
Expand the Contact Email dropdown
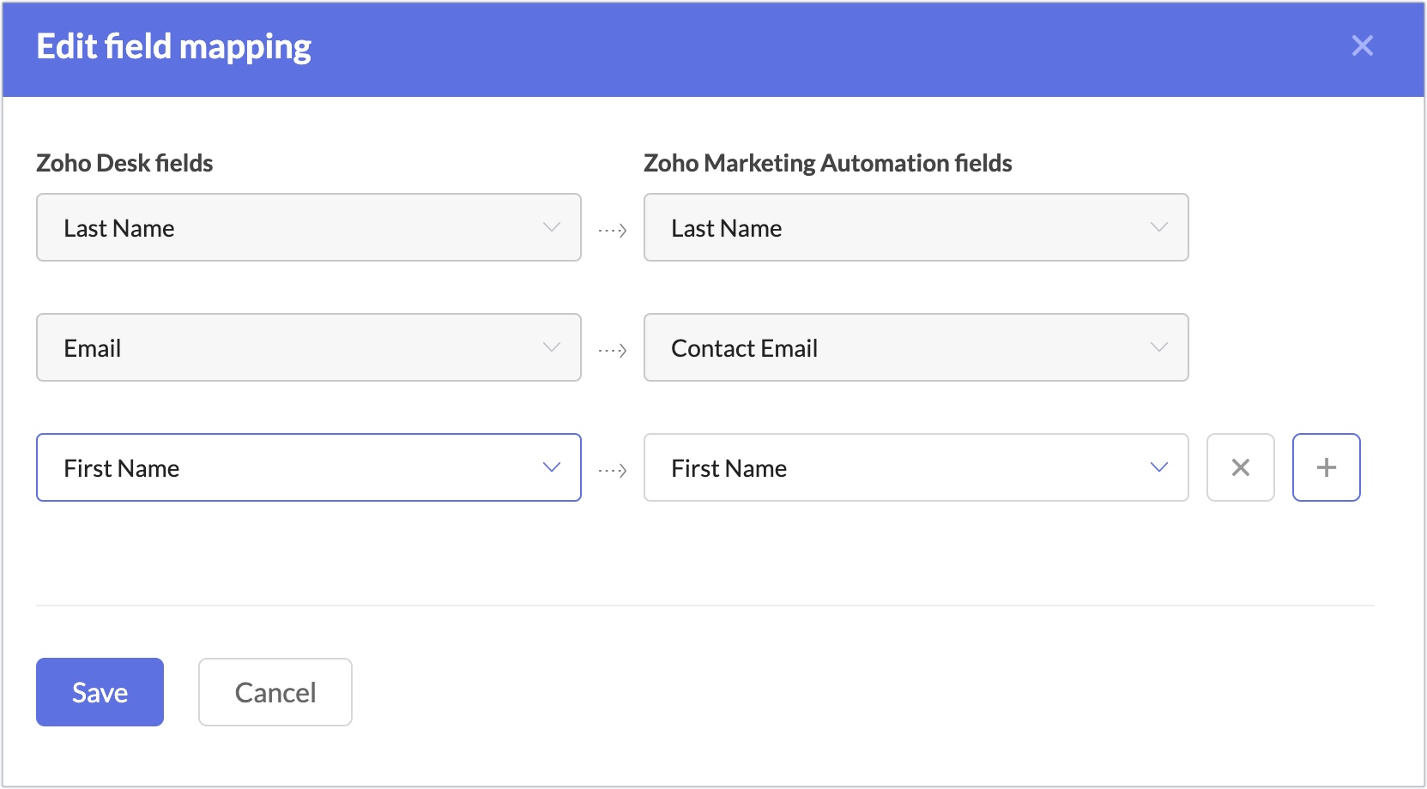tap(916, 347)
